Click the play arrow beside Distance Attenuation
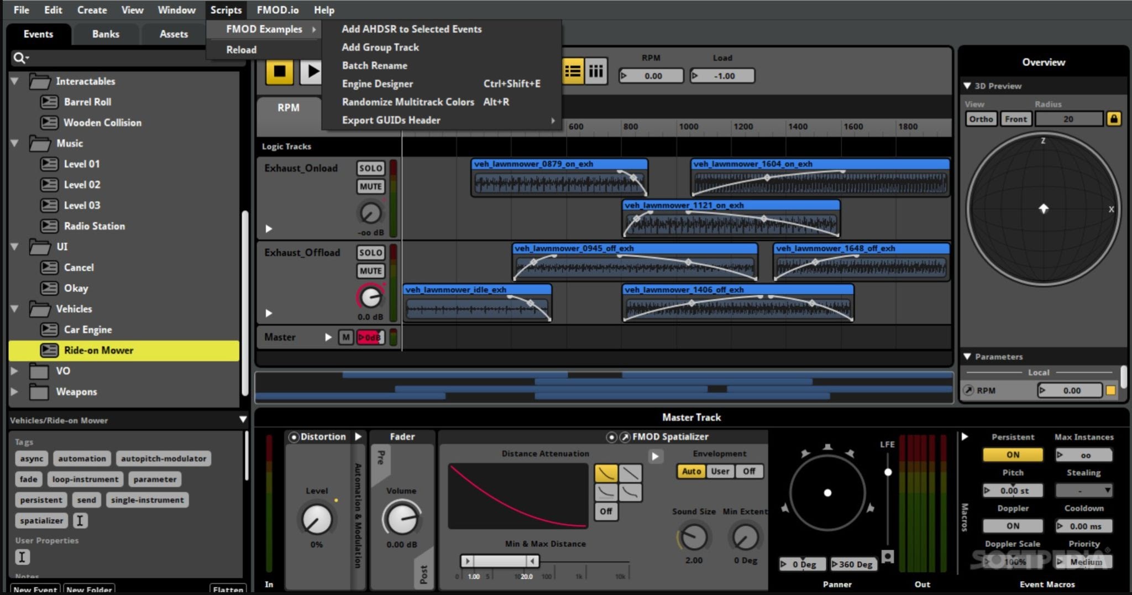Viewport: 1132px width, 595px height. (x=655, y=456)
